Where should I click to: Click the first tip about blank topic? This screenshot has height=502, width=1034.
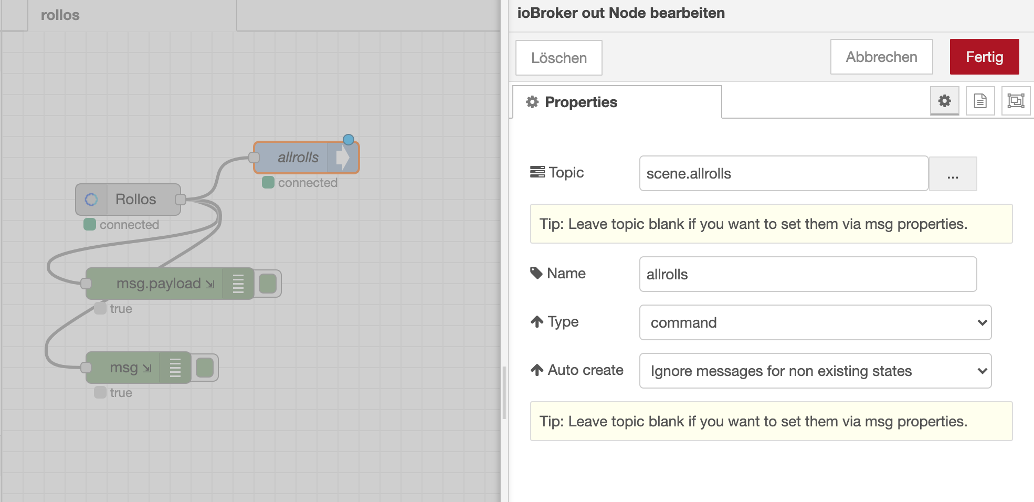771,224
